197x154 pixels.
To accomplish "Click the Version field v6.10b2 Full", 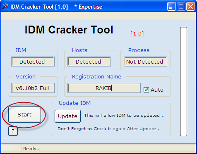I will 33,88.
